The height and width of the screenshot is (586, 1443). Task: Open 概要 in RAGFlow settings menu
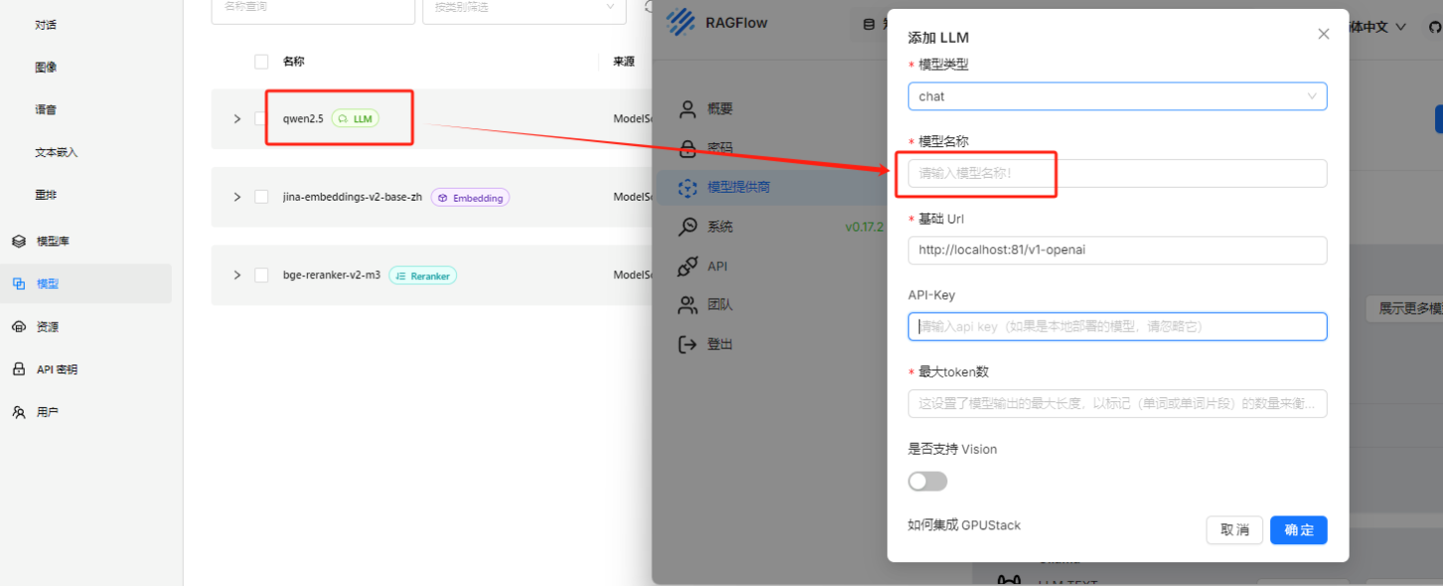pyautogui.click(x=720, y=108)
